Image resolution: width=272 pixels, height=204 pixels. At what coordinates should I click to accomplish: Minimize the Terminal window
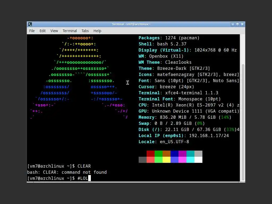coord(233,24)
